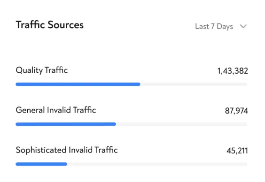Click the gray unfilled track of General Invalid bar
Image resolution: width=265 pixels, height=182 pixels.
tap(181, 124)
